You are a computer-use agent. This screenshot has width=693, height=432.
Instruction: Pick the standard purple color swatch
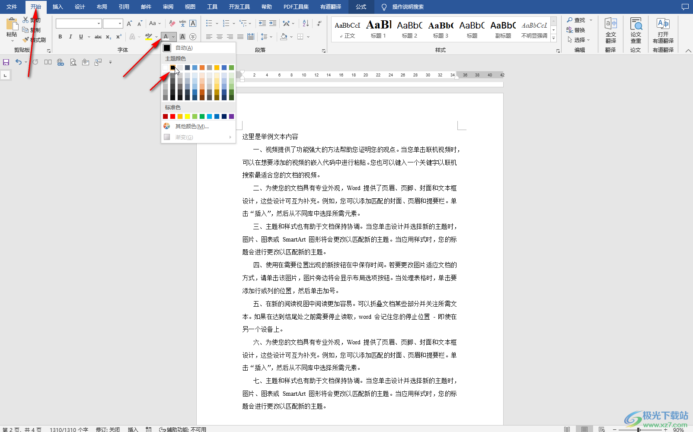pyautogui.click(x=231, y=116)
